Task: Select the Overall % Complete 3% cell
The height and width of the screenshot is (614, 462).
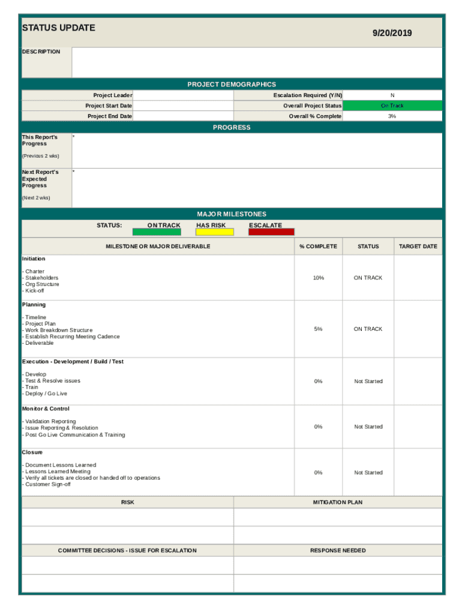Action: pyautogui.click(x=392, y=116)
